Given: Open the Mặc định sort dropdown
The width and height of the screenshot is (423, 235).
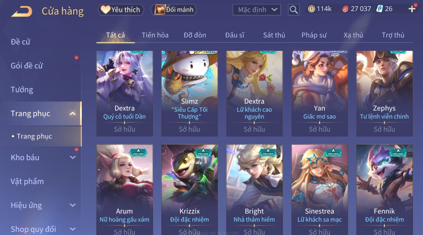Looking at the screenshot, I should pos(257,10).
